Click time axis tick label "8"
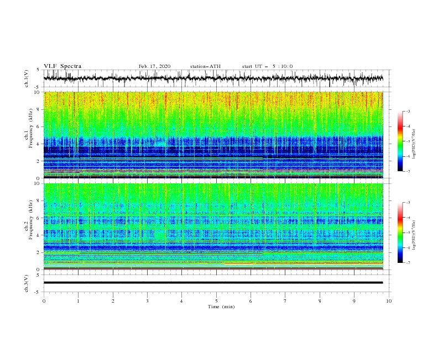This screenshot has width=438, height=338. [320, 301]
